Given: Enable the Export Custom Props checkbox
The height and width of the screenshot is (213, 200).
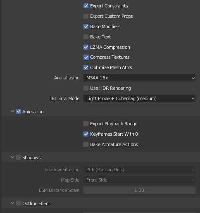Looking at the screenshot, I should [86, 16].
